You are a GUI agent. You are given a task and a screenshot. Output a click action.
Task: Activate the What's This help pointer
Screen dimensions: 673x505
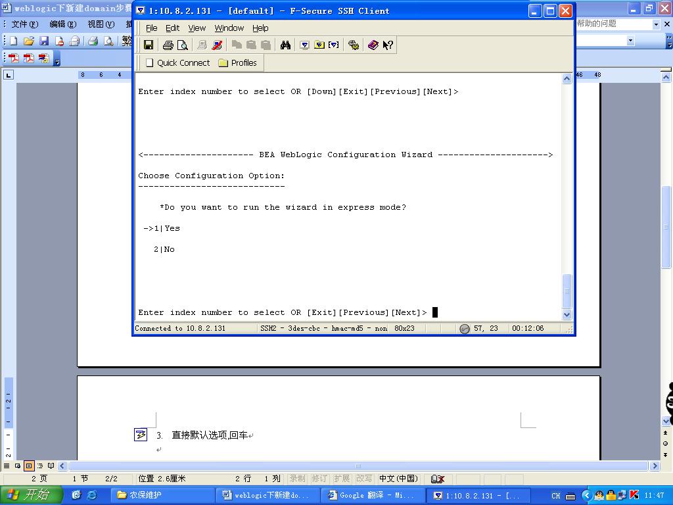(388, 45)
